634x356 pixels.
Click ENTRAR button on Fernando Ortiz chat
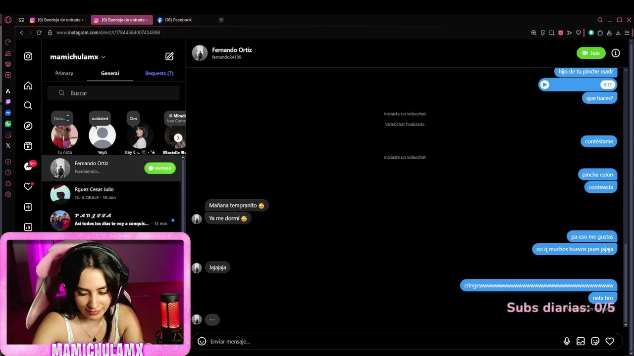(x=160, y=168)
